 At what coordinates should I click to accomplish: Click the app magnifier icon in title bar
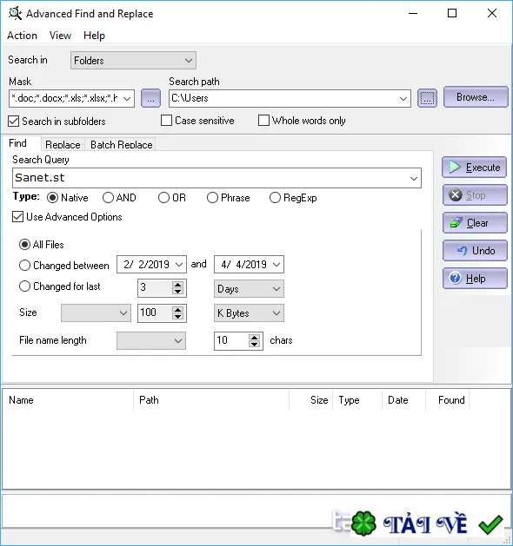[15, 14]
